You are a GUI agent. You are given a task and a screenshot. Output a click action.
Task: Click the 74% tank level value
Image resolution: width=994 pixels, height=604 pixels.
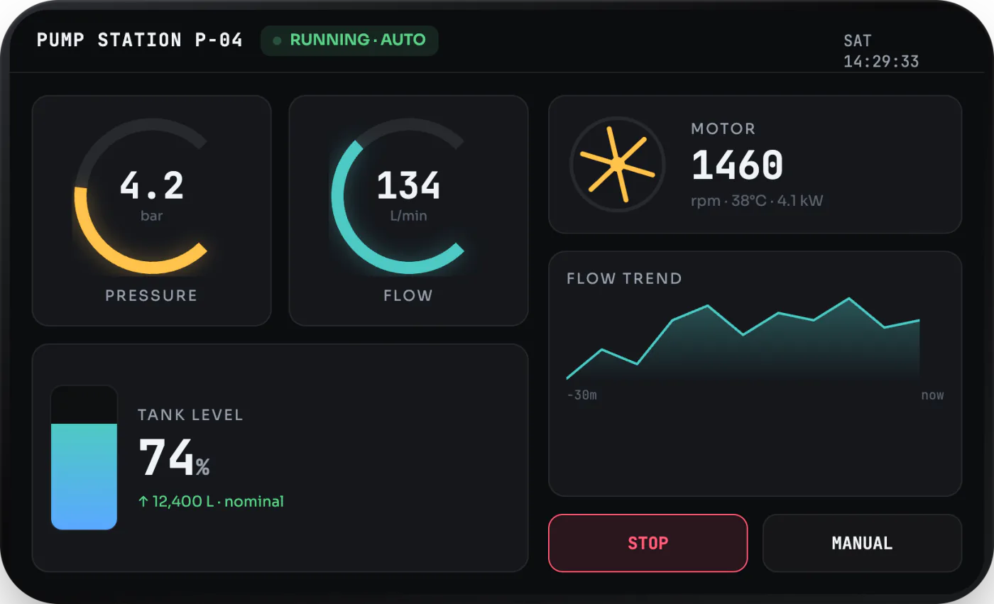174,458
